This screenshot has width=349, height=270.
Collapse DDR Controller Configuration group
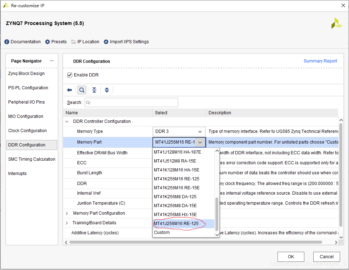click(67, 121)
